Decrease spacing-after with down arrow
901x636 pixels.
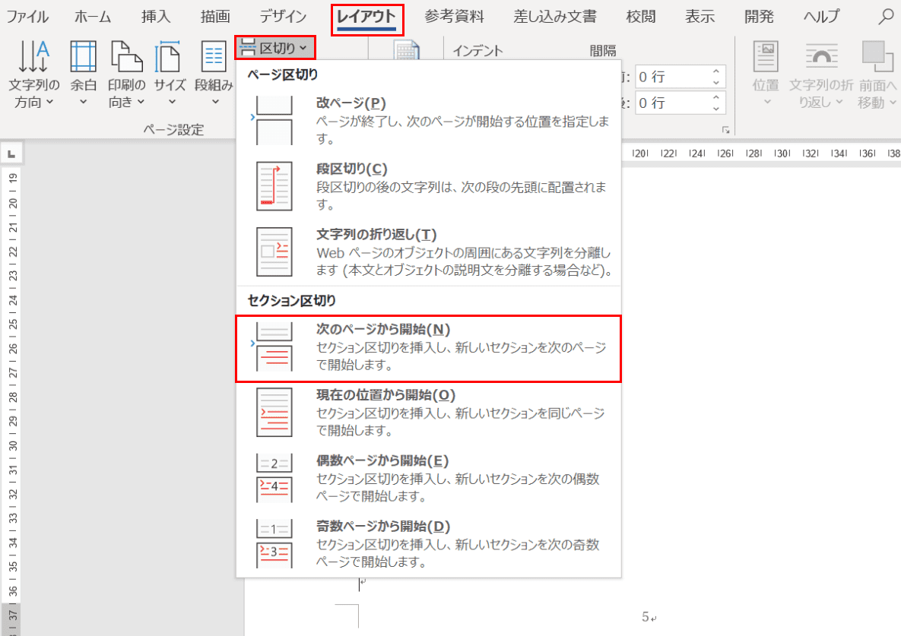click(716, 109)
